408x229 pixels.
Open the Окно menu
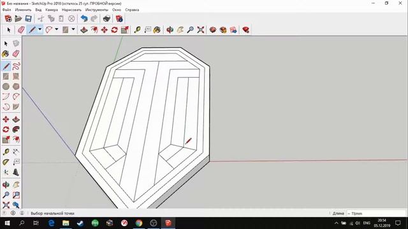tap(117, 10)
